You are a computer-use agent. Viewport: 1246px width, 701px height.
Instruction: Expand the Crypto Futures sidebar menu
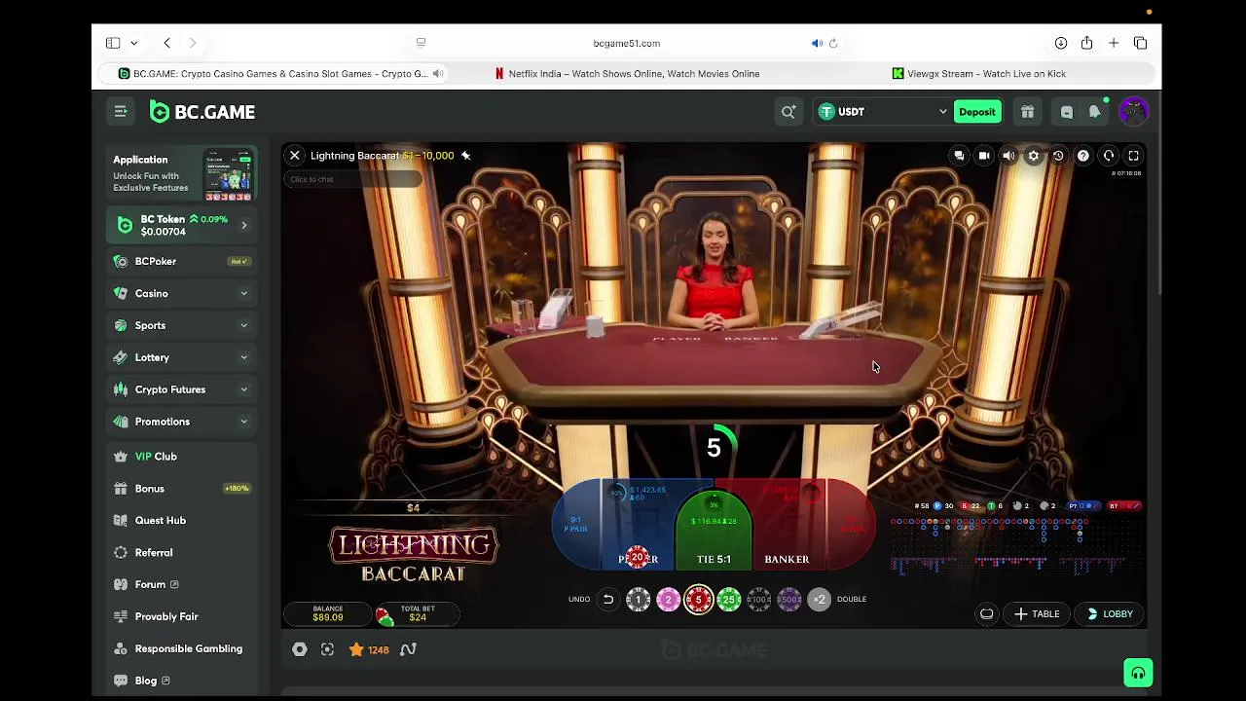[181, 389]
